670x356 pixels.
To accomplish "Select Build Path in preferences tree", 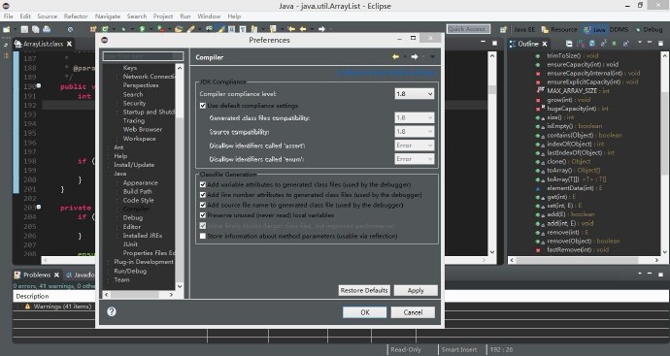I will 137,191.
